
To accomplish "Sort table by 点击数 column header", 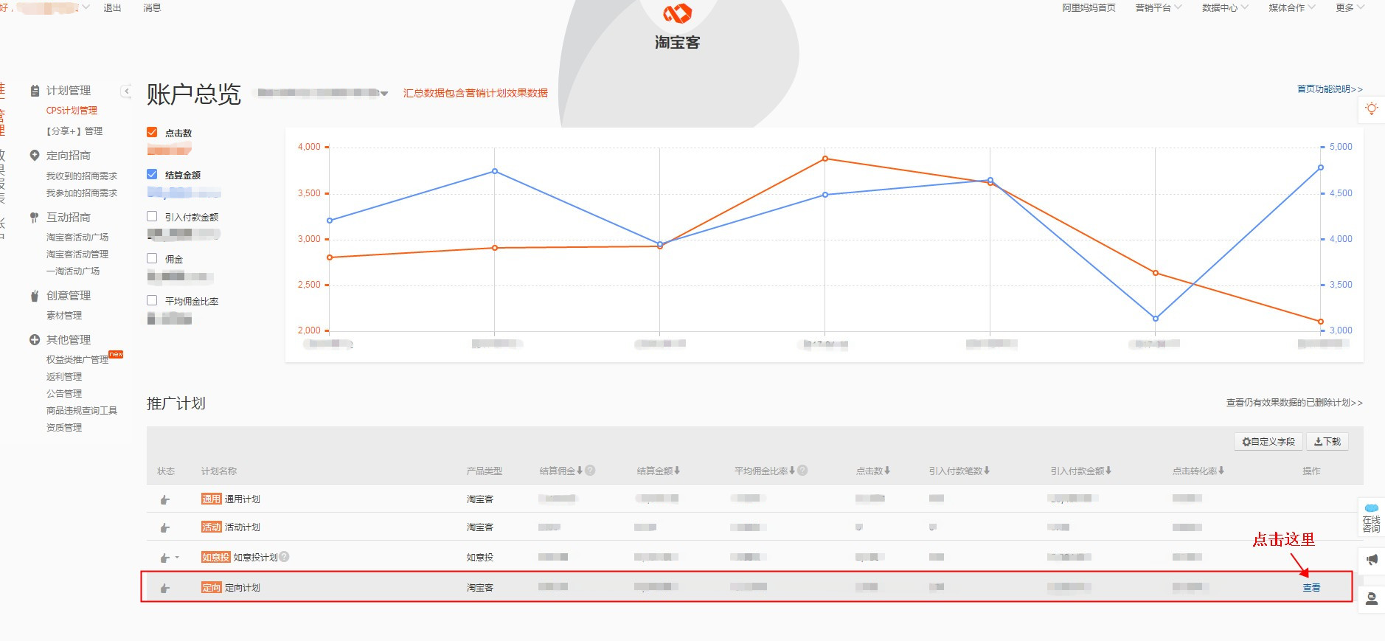I will [x=873, y=471].
